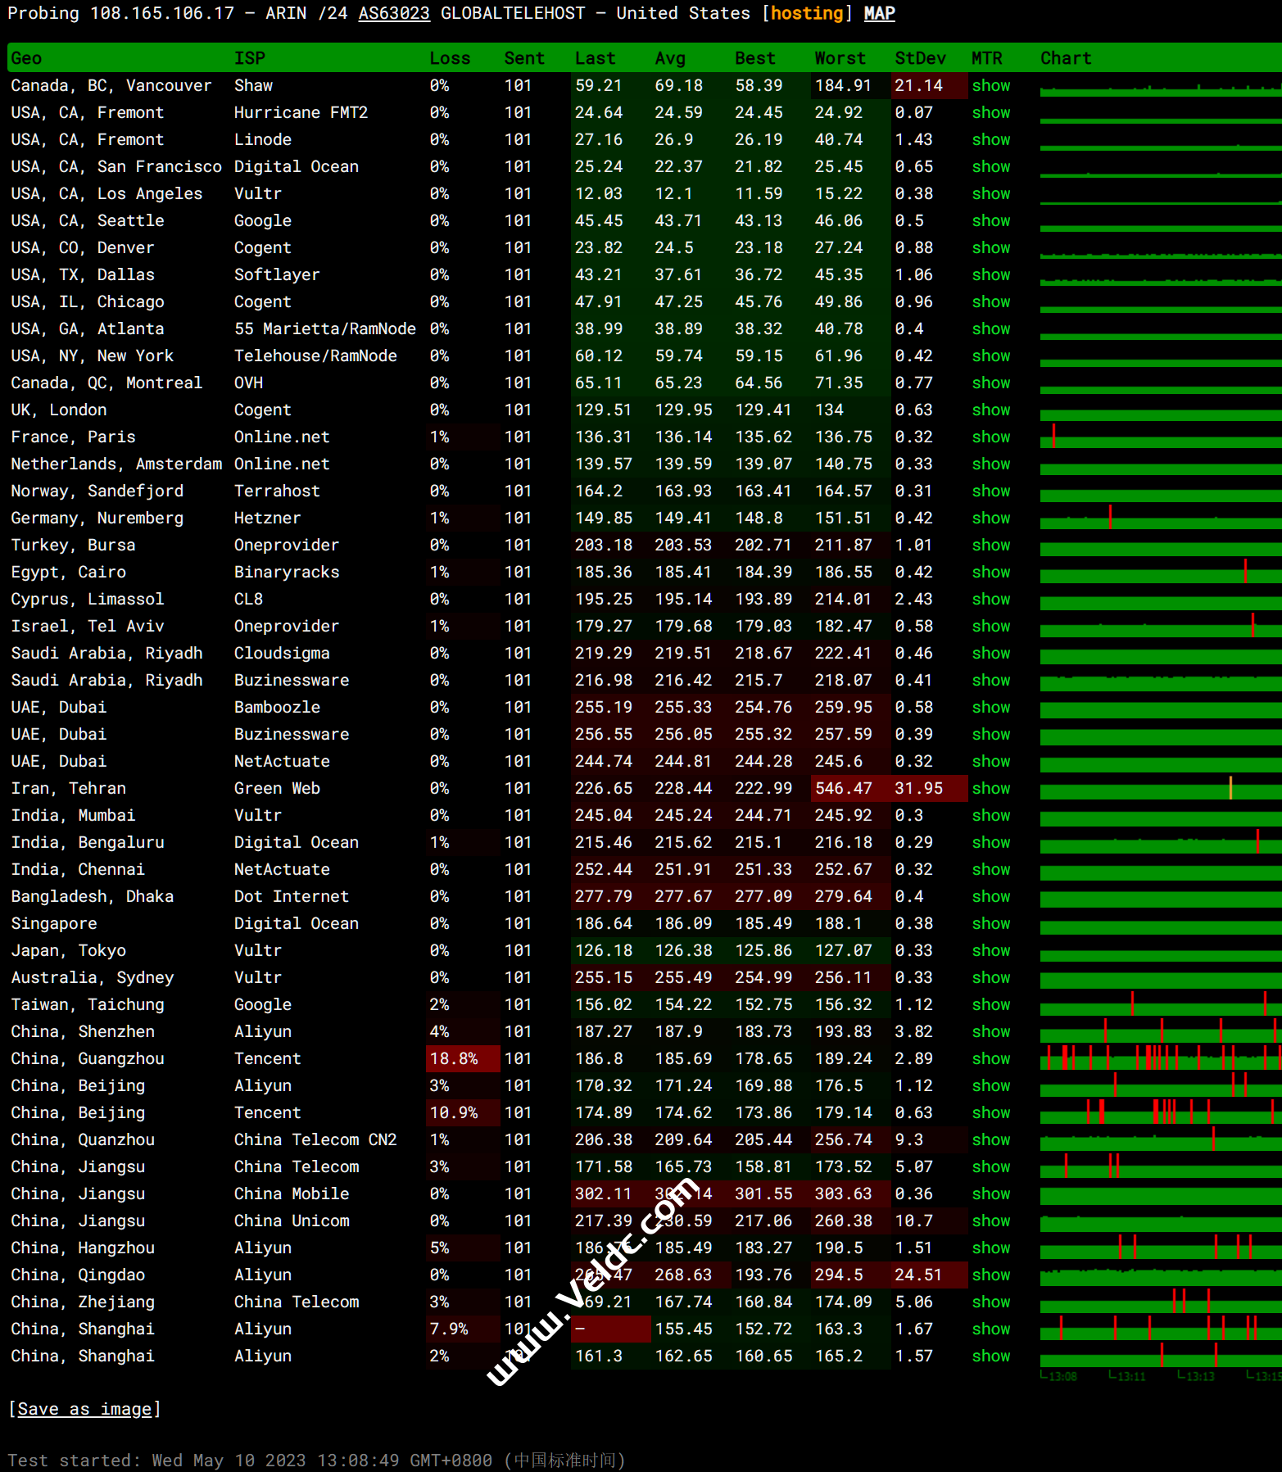1282x1472 pixels.
Task: Show MTR for France, Paris row
Action: (990, 437)
